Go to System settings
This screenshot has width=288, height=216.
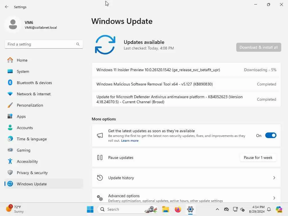pos(44,71)
